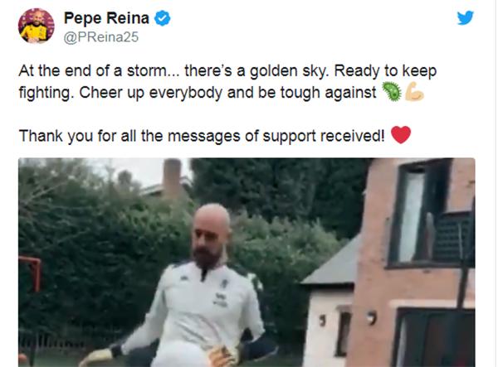Click the orange goal post in video
Viewport: 498px width, 367px height.
tap(31, 274)
